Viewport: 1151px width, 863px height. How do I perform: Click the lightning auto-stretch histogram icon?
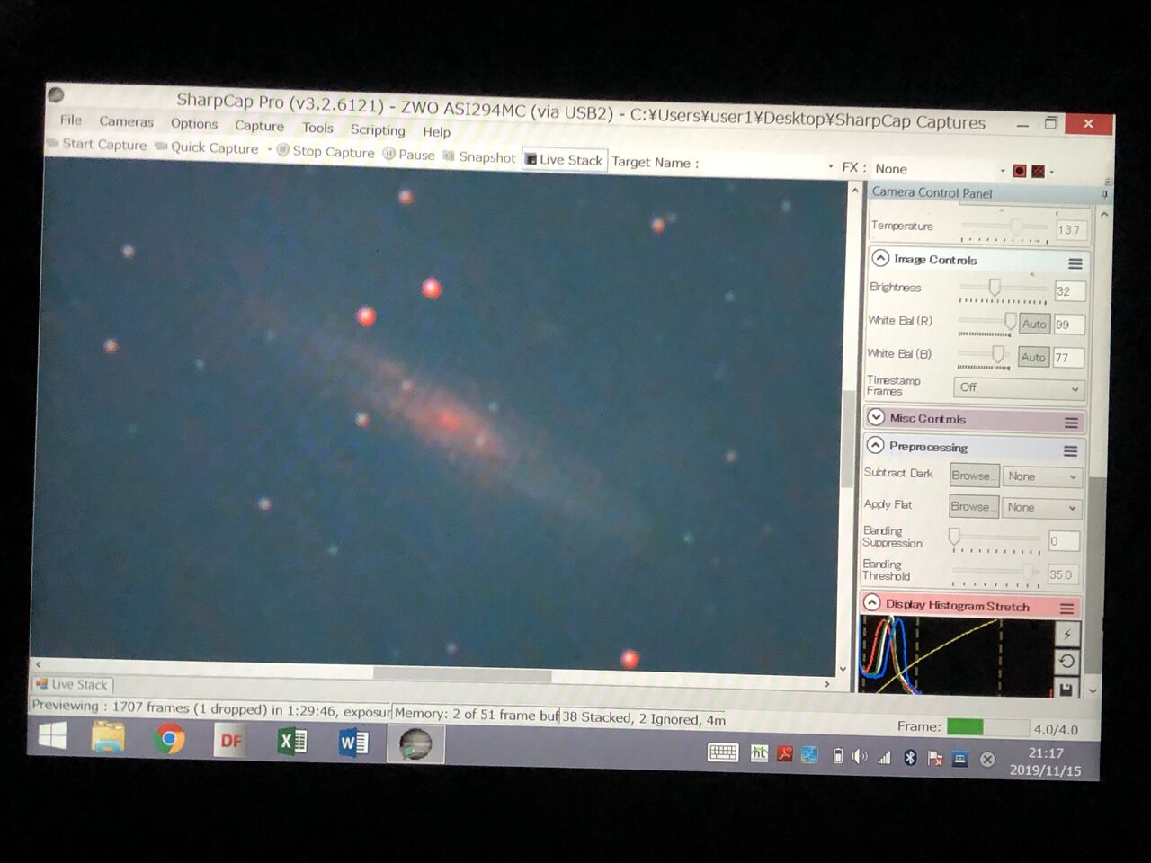1066,634
